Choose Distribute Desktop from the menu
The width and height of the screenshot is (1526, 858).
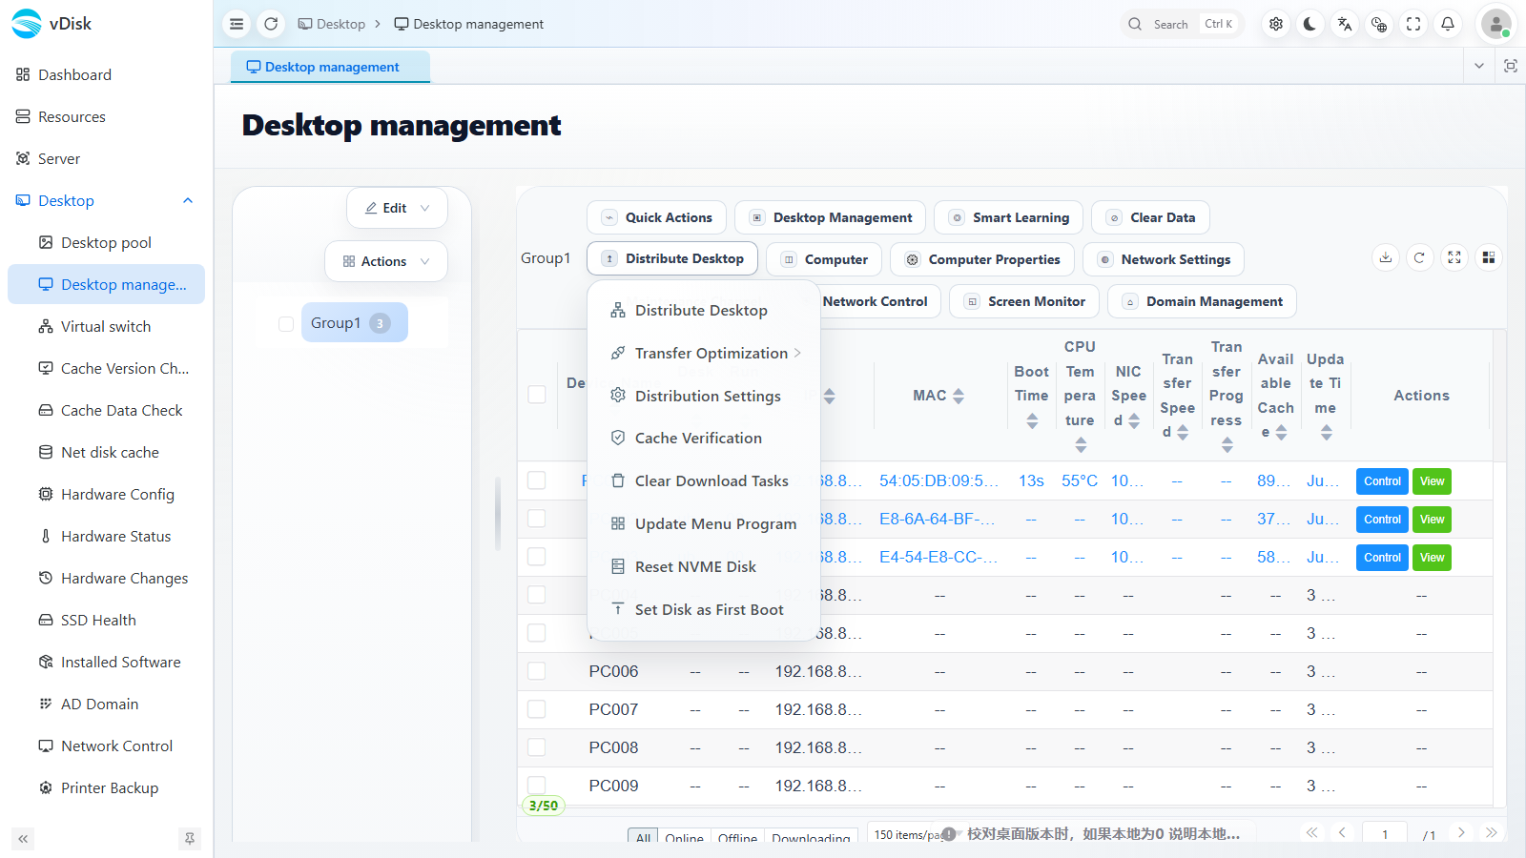coord(705,310)
